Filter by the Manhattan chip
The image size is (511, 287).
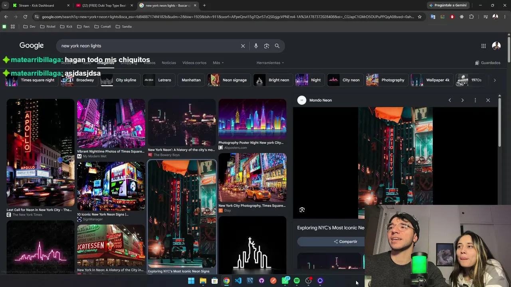point(191,80)
